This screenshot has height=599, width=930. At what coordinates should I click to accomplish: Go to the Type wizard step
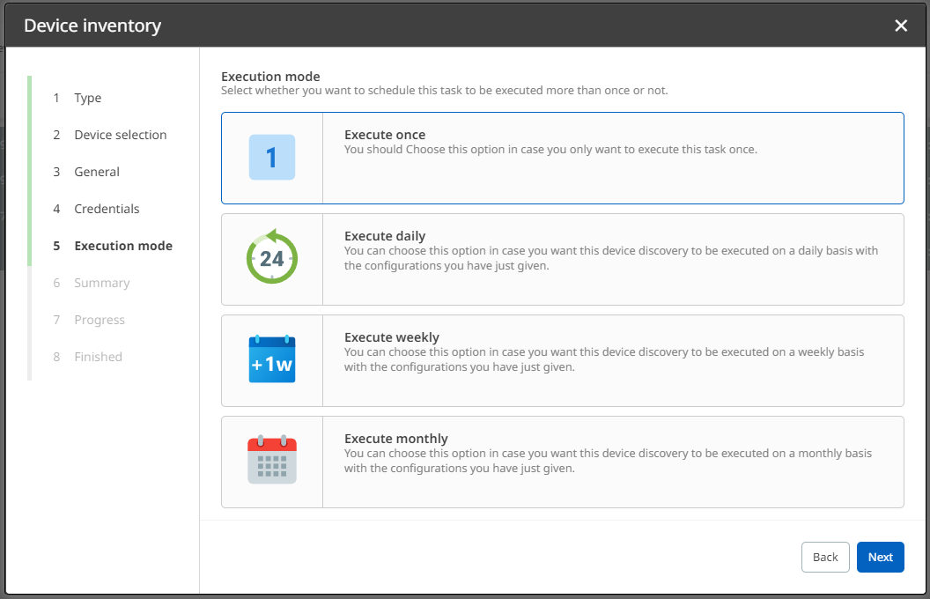click(87, 98)
